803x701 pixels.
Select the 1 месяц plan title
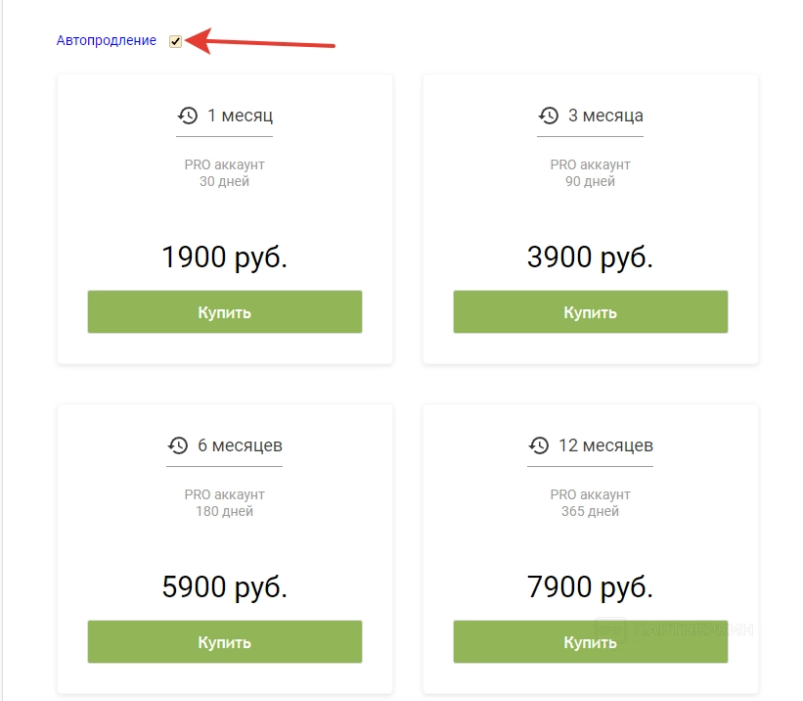pos(240,116)
